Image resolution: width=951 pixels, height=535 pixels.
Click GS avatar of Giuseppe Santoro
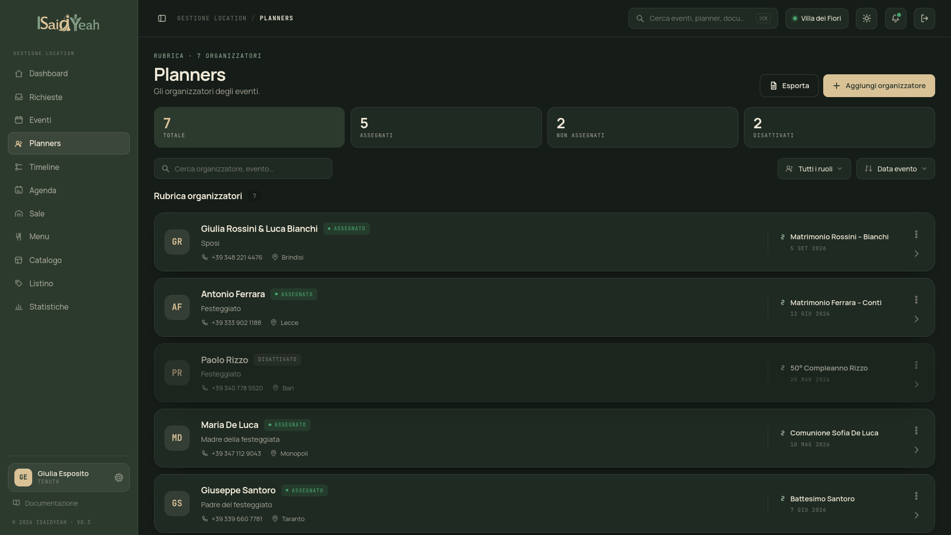pyautogui.click(x=177, y=503)
